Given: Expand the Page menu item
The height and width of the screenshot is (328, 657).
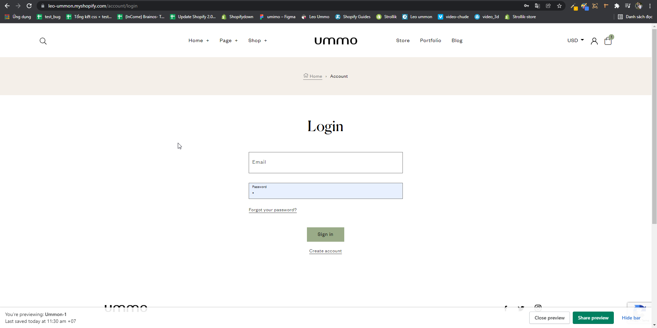Looking at the screenshot, I should 228,40.
